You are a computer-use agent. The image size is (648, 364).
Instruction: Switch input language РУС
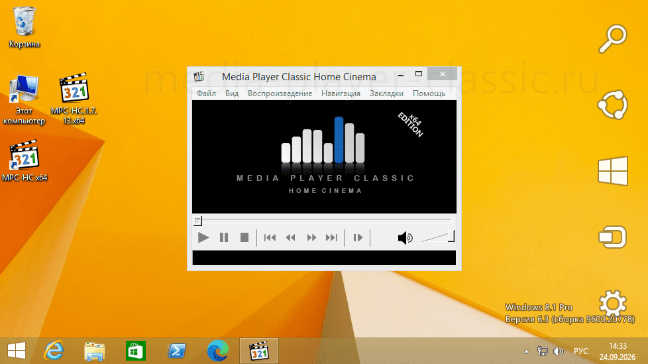coord(580,351)
